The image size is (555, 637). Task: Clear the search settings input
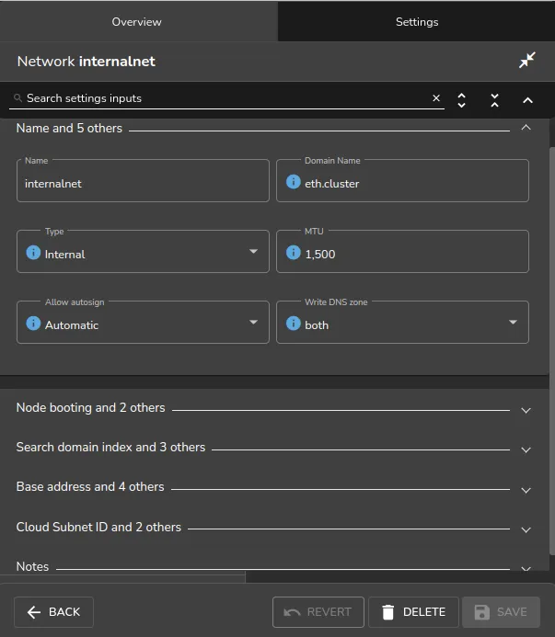coord(436,98)
